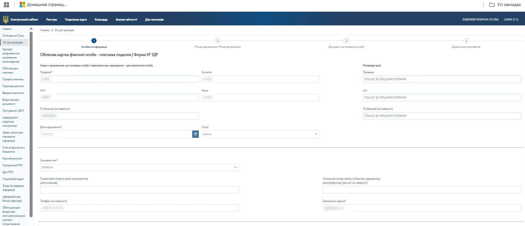Open Листування з ДПС sidebar item
Viewport: 525px width, 226px height.
13,111
